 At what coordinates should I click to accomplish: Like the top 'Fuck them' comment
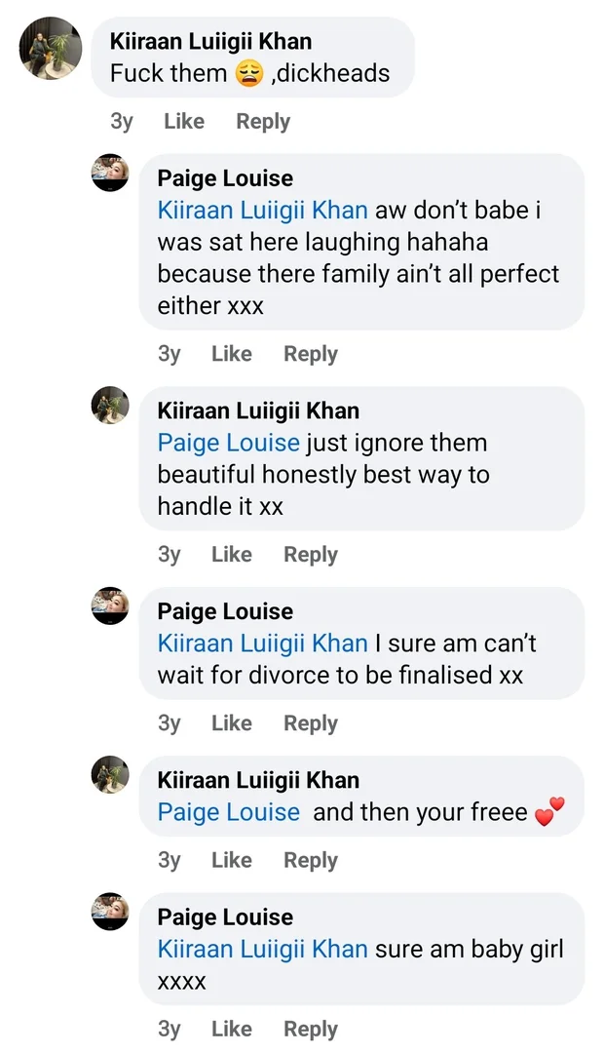point(184,122)
